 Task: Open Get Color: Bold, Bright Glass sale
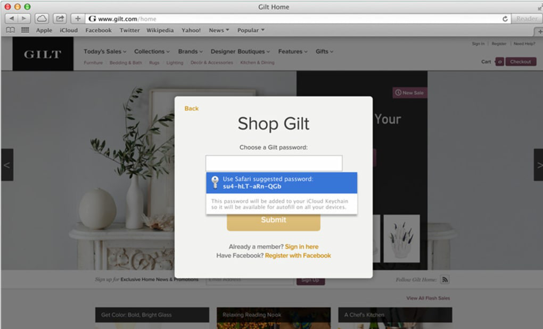152,315
